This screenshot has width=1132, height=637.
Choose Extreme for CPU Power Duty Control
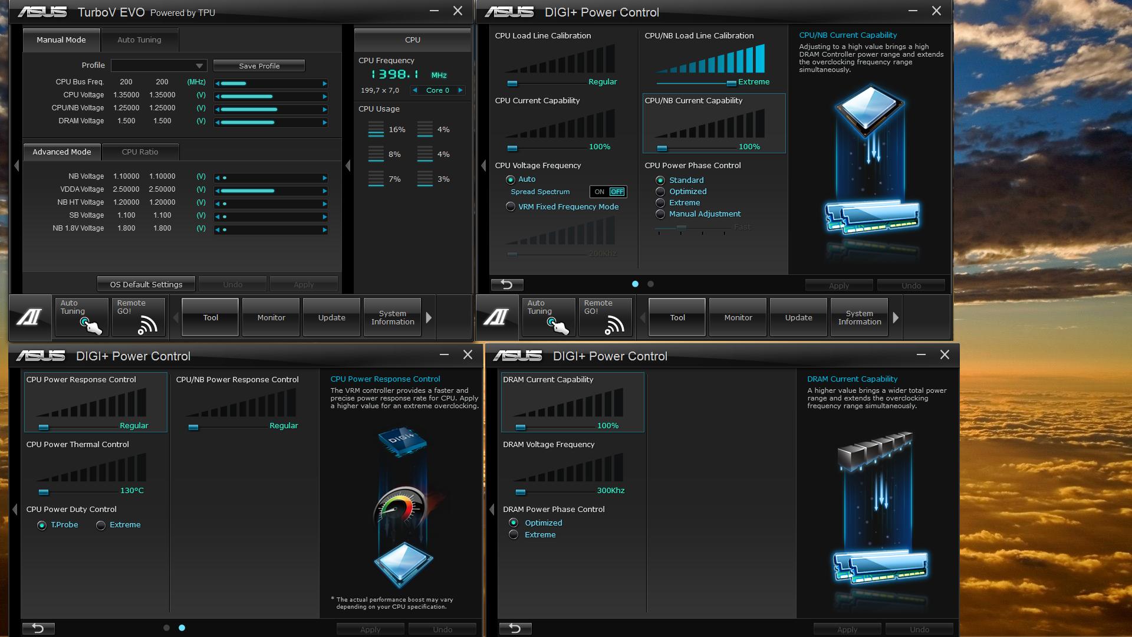(101, 526)
